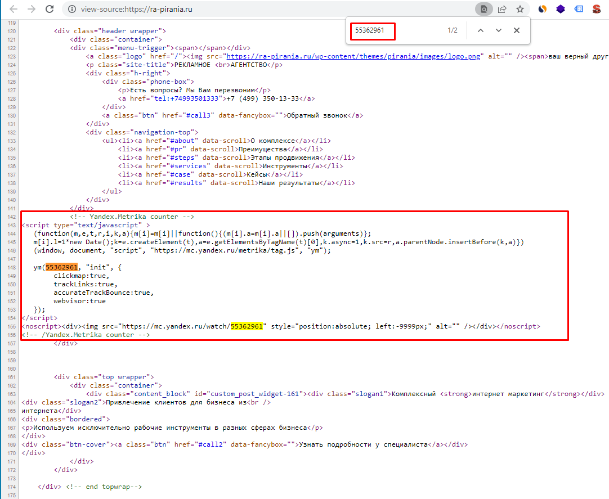Click the orange highlighted 55362961 match
Screen dimensions: 609x499
[x=61, y=267]
